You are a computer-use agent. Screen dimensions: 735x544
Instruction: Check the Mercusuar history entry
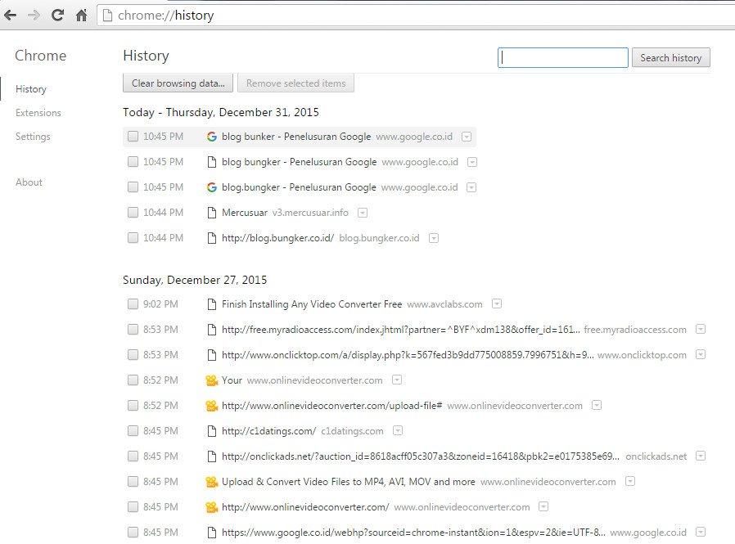click(x=133, y=212)
